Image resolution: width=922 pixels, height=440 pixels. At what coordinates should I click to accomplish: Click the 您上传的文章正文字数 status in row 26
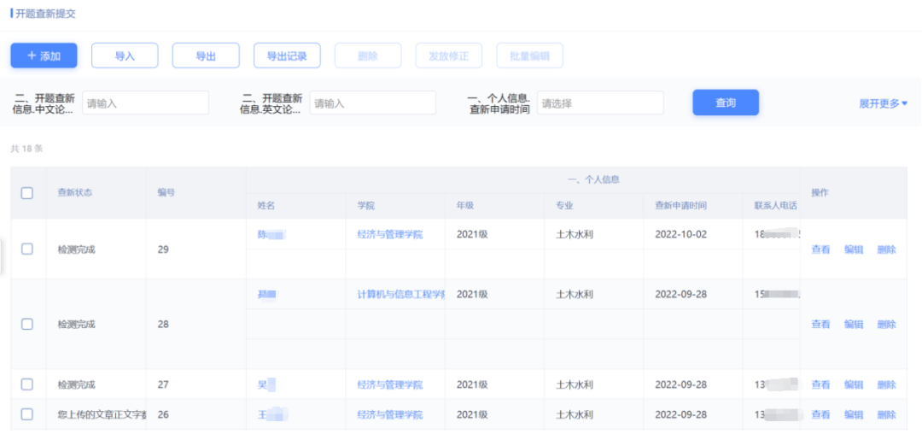pyautogui.click(x=102, y=414)
